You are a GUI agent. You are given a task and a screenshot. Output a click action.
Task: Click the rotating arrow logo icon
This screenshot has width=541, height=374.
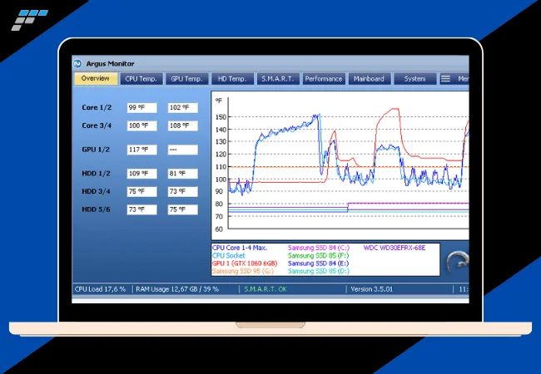point(457,261)
